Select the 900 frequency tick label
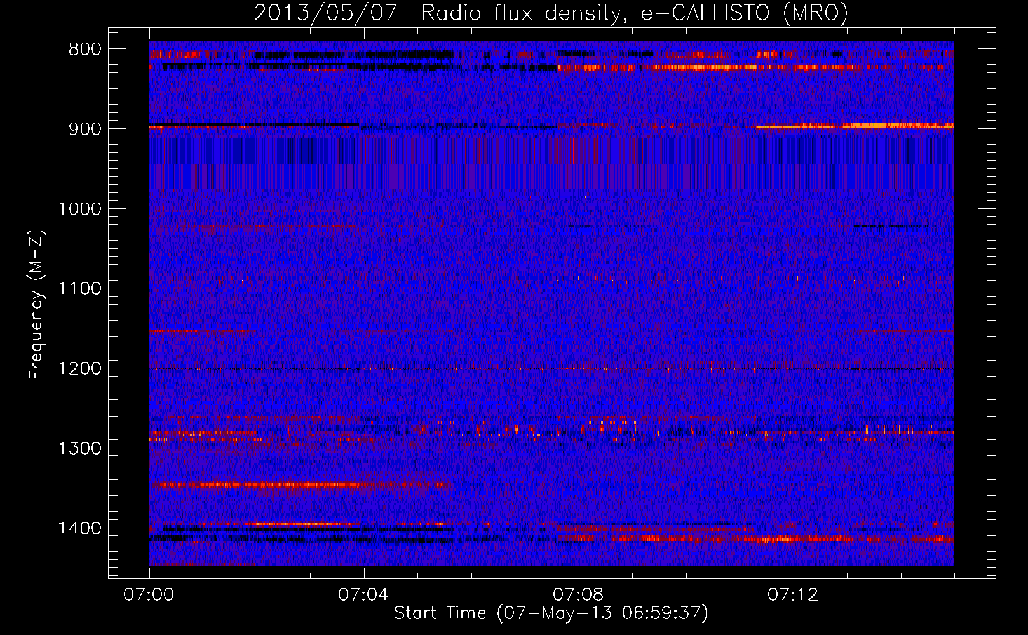The width and height of the screenshot is (1028, 635). pyautogui.click(x=85, y=129)
